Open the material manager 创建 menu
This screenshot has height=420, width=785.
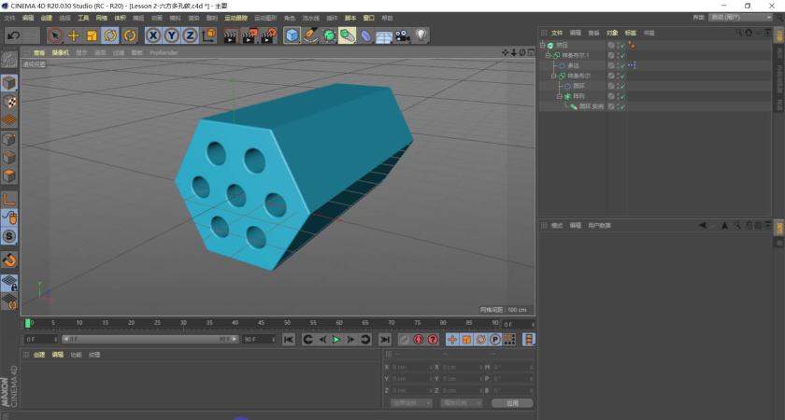click(39, 355)
